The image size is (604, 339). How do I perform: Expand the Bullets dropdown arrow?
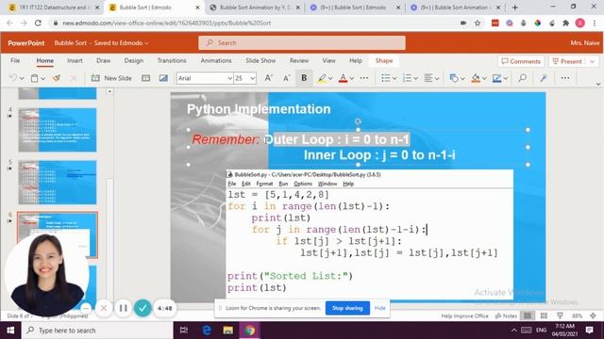[394, 78]
